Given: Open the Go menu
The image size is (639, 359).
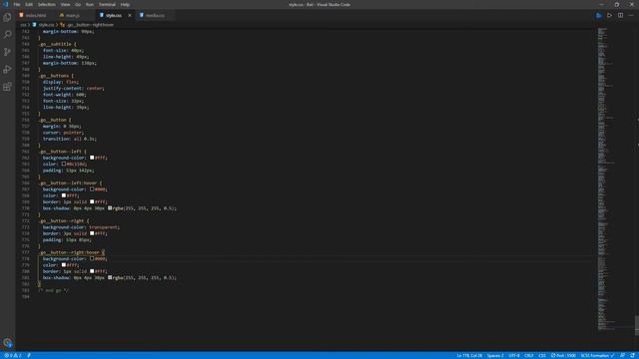Looking at the screenshot, I should [78, 4].
